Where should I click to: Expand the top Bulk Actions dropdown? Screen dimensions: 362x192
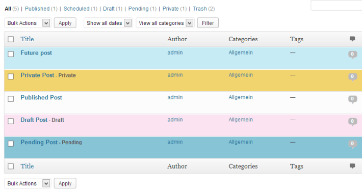tap(28, 23)
